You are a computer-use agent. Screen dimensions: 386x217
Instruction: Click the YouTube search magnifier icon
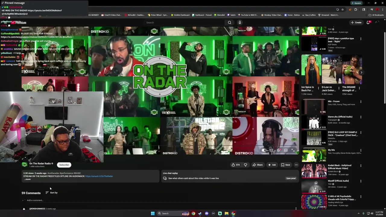[229, 23]
